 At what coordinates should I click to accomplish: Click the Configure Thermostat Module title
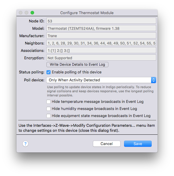click(x=87, y=13)
